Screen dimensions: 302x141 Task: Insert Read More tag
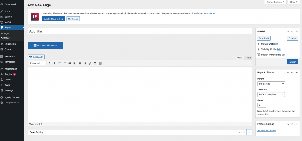95,63
